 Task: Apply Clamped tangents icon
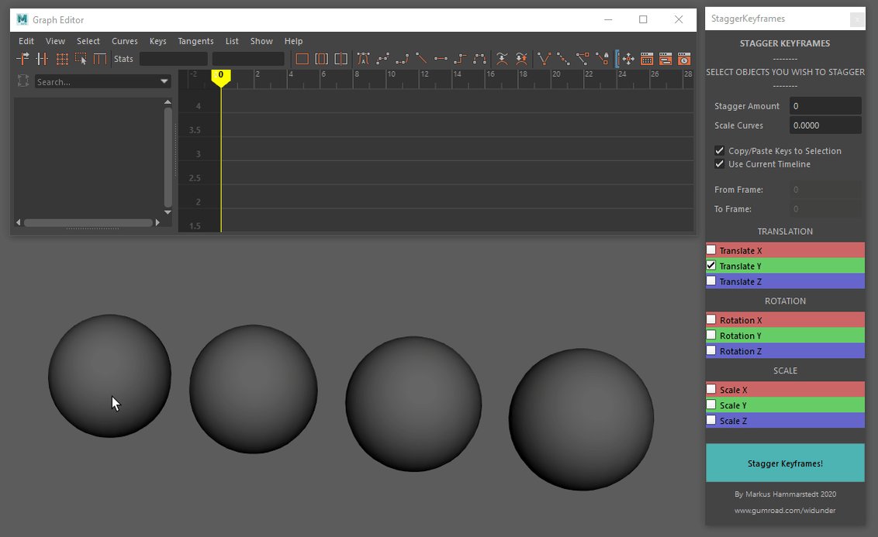[402, 59]
